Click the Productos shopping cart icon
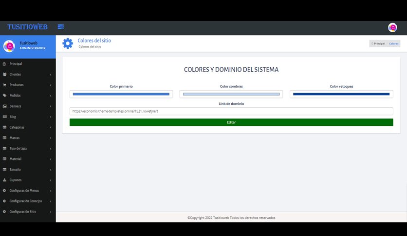 tap(4, 85)
